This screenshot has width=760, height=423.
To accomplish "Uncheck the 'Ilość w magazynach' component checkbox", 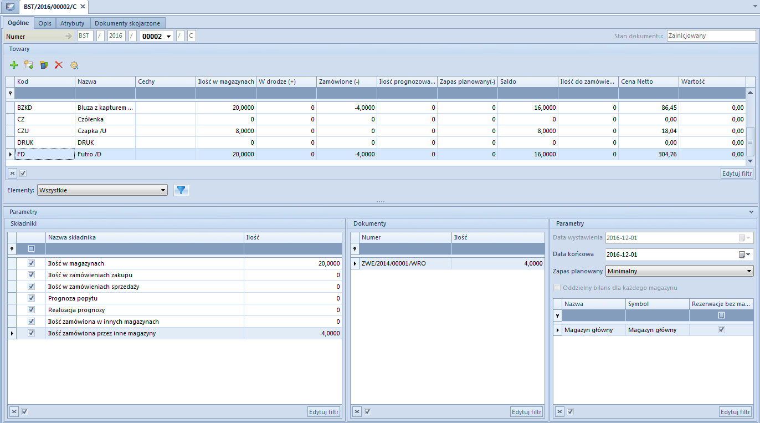I will tap(31, 263).
